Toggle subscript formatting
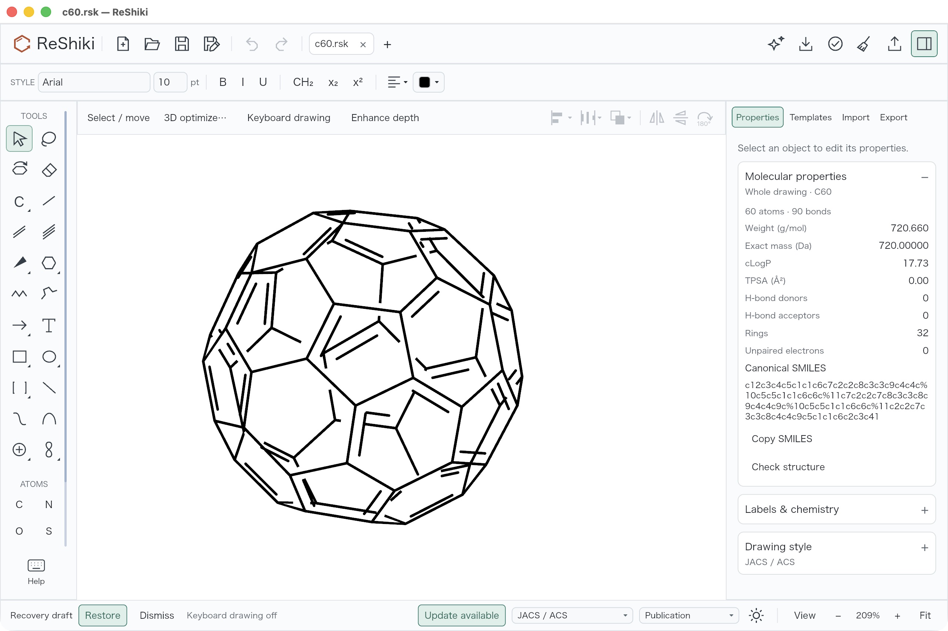948x631 pixels. [x=333, y=82]
